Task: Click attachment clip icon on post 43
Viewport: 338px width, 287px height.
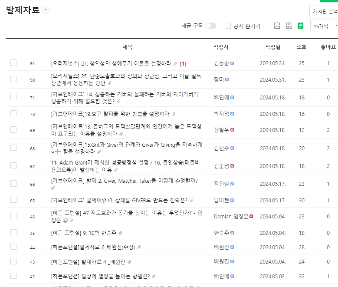Action: (129, 262)
